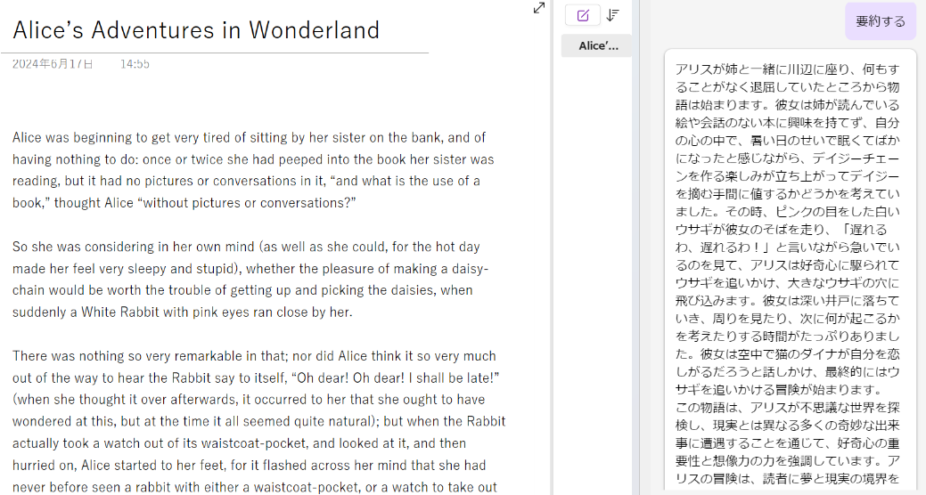Viewport: 926px width, 495px height.
Task: Click the date 2024年6月17日
Action: [x=53, y=64]
